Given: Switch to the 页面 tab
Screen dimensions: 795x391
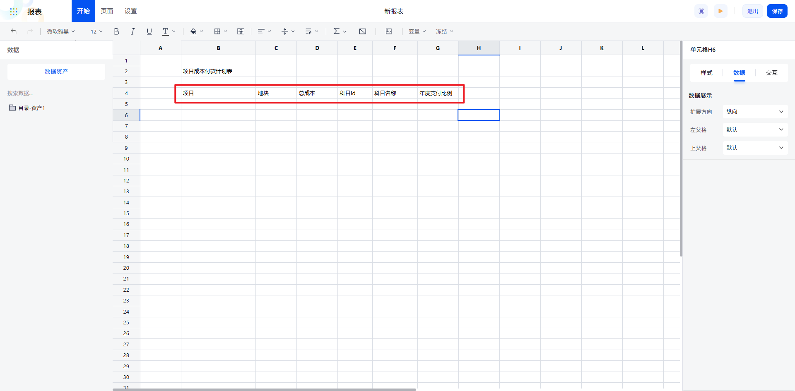Looking at the screenshot, I should tap(107, 11).
